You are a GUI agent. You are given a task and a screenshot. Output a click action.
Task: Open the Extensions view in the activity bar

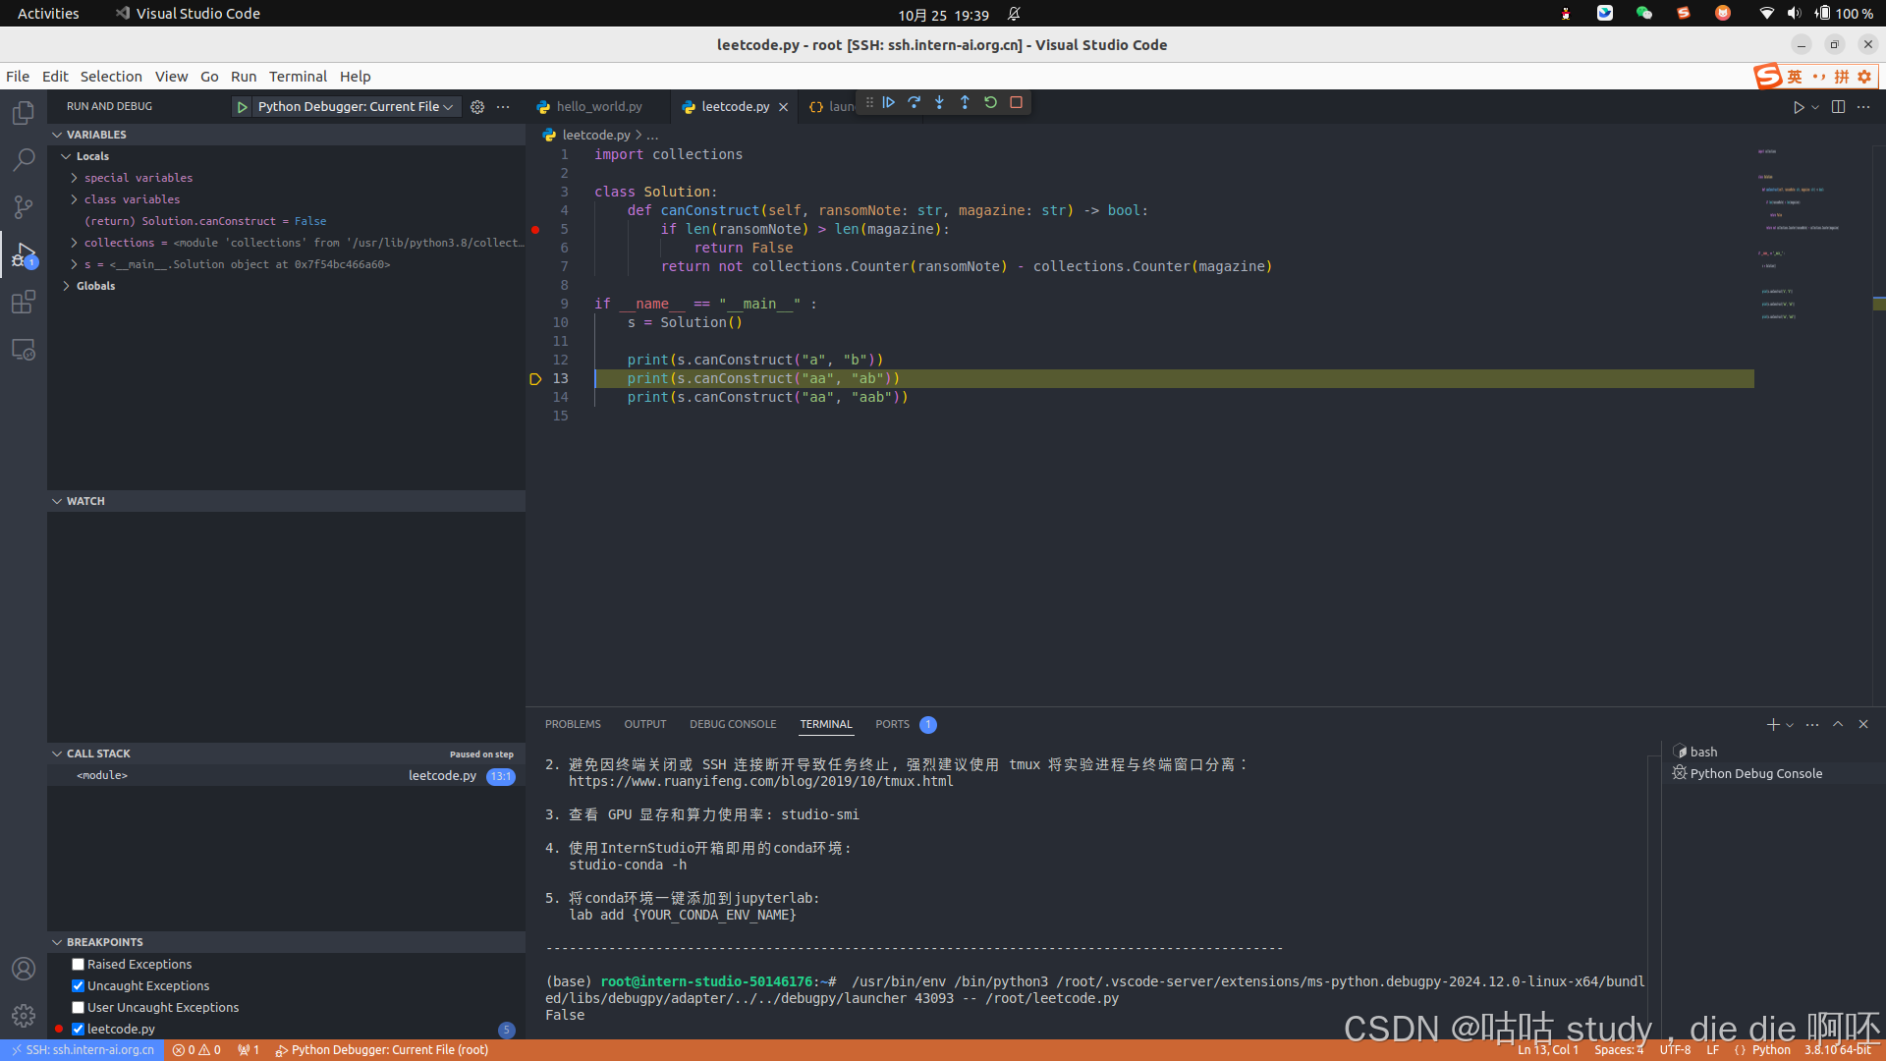[x=24, y=303]
